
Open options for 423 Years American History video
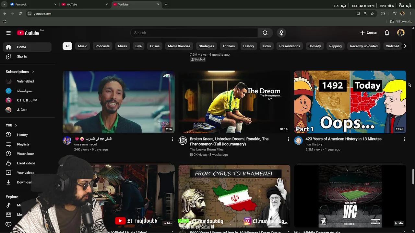pos(404,139)
